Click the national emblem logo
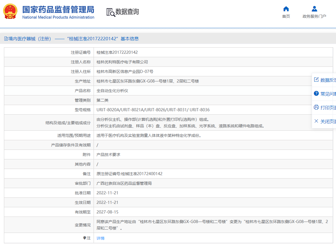 (x=10, y=11)
